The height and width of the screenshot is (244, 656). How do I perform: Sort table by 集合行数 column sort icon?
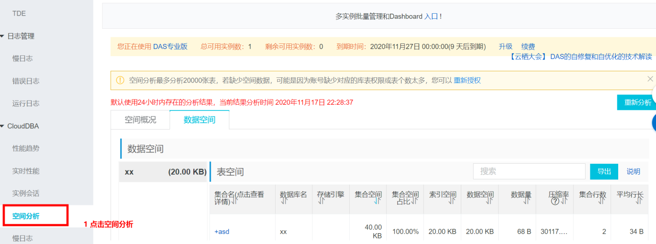pos(602,201)
